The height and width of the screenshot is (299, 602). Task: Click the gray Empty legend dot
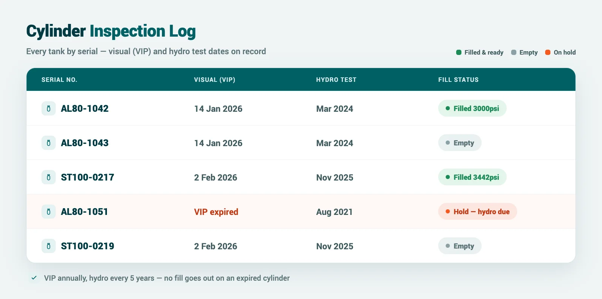(514, 52)
